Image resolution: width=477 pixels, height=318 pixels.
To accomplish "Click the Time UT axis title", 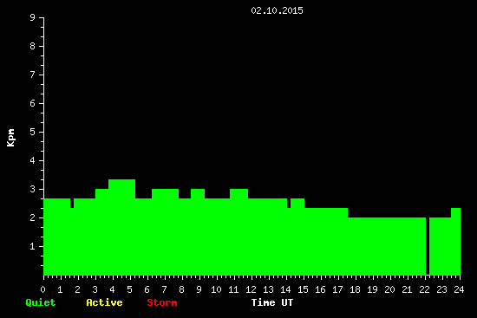I will [x=272, y=302].
